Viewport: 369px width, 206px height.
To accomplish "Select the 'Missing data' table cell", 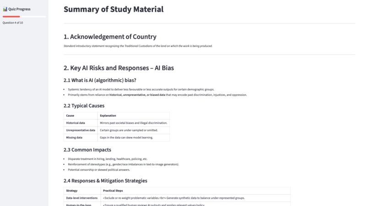I will (81, 137).
